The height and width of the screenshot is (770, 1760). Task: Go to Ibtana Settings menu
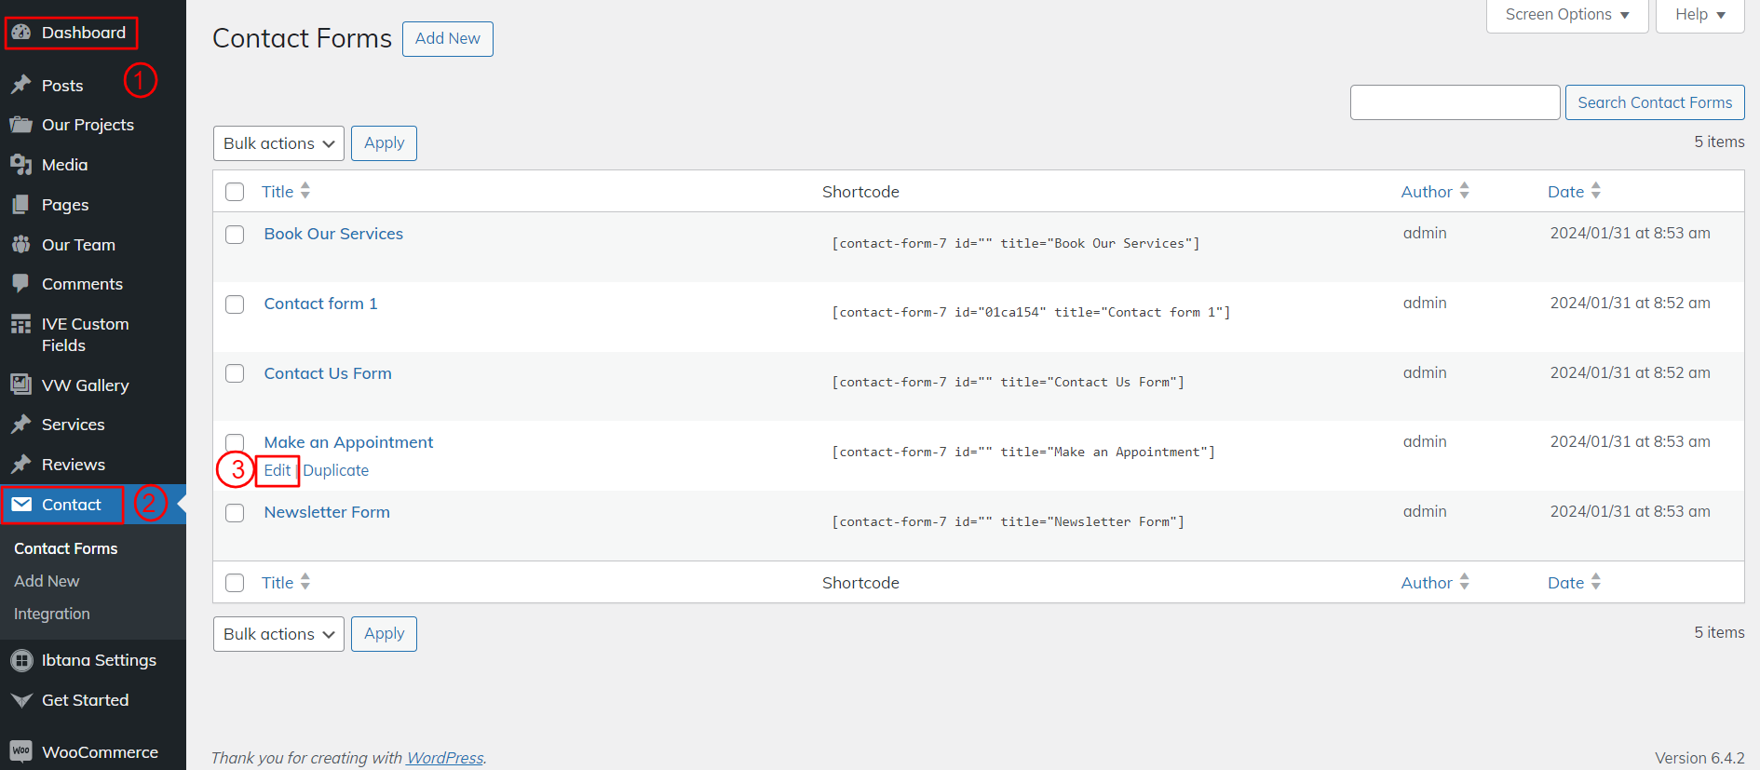point(99,660)
